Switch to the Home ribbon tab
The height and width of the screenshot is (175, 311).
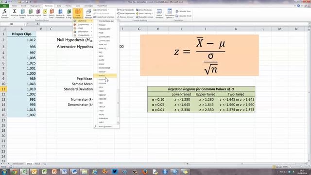click(14, 6)
